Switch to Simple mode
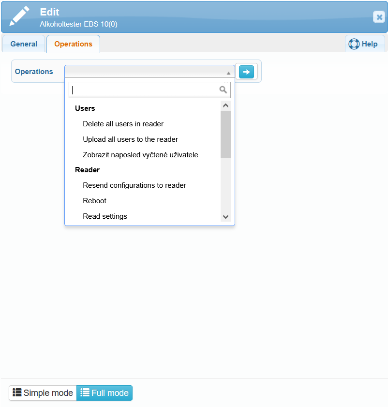 pos(43,393)
